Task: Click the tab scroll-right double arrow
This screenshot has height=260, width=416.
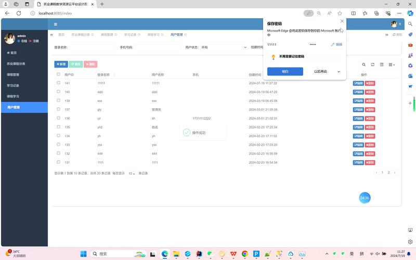Action: tap(387, 35)
